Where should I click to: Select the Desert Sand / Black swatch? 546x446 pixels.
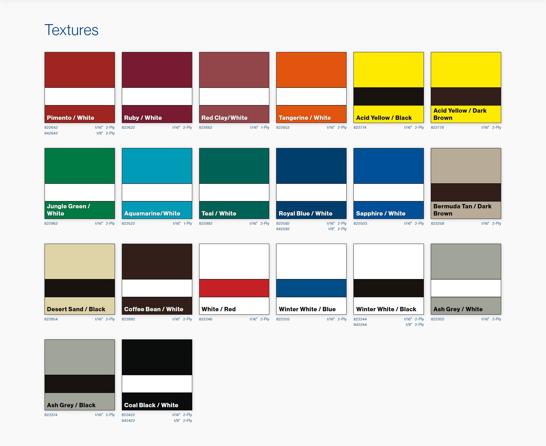coord(80,279)
